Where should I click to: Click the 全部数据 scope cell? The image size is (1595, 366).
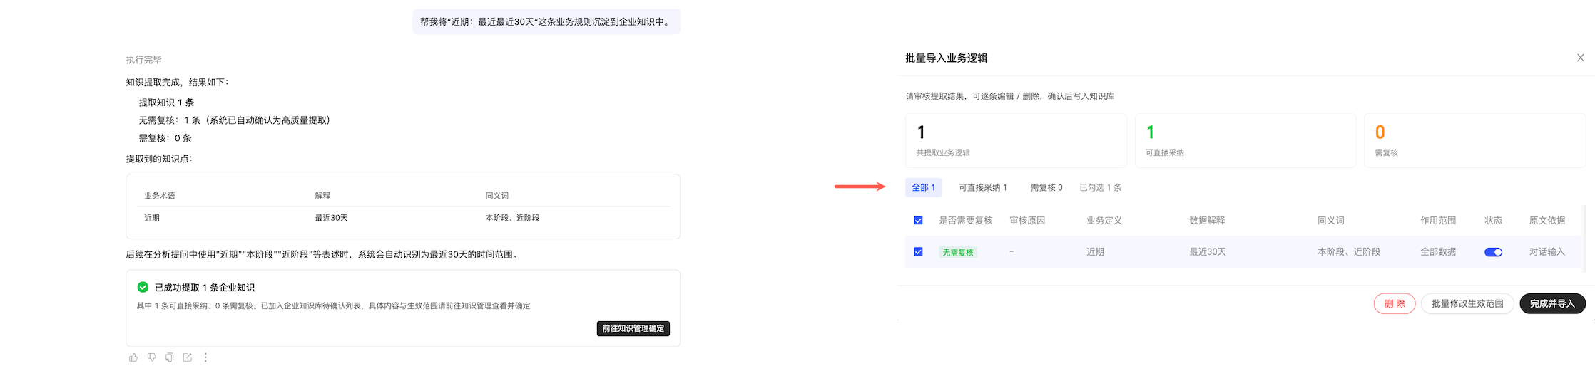1438,252
